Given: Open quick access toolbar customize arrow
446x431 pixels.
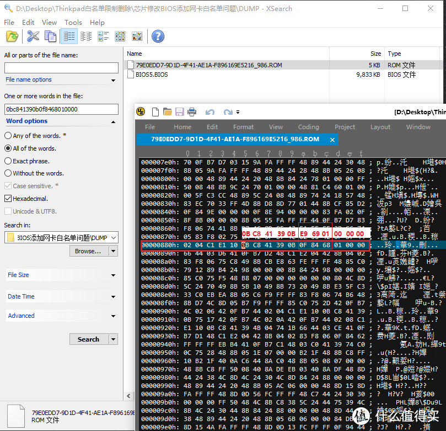Looking at the screenshot, I should pos(238,112).
